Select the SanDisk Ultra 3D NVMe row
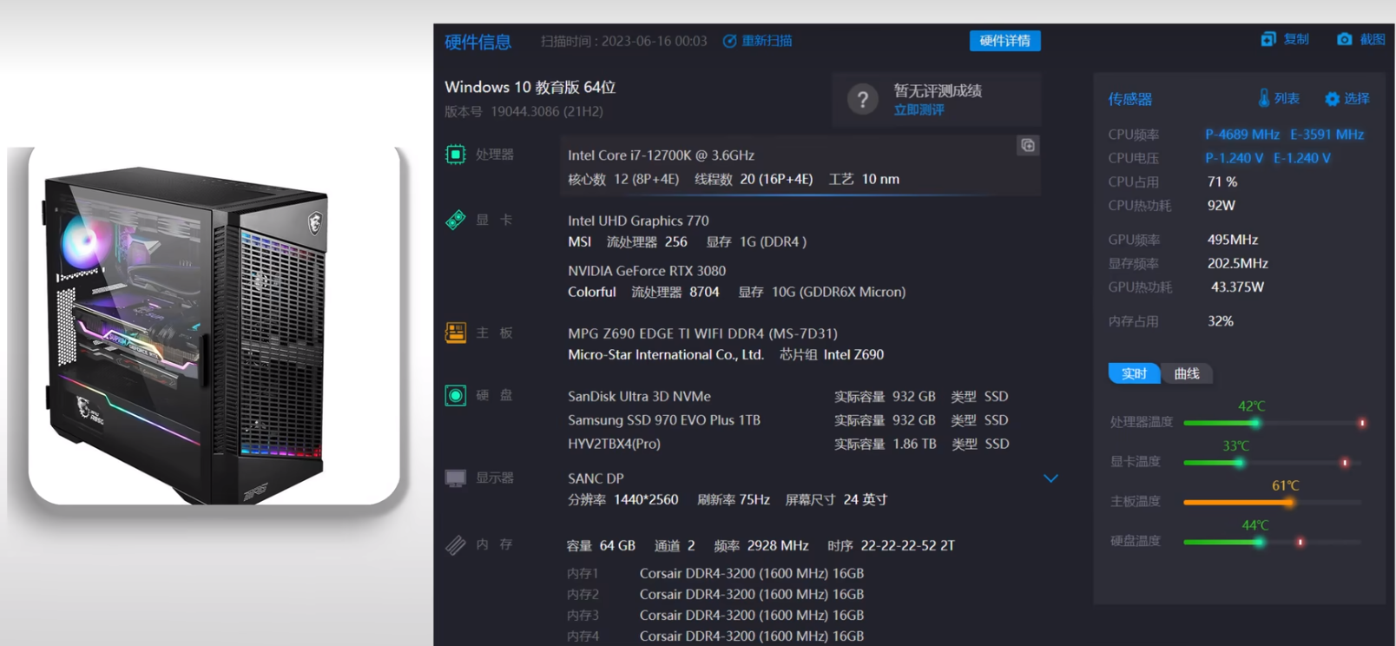 (x=788, y=396)
